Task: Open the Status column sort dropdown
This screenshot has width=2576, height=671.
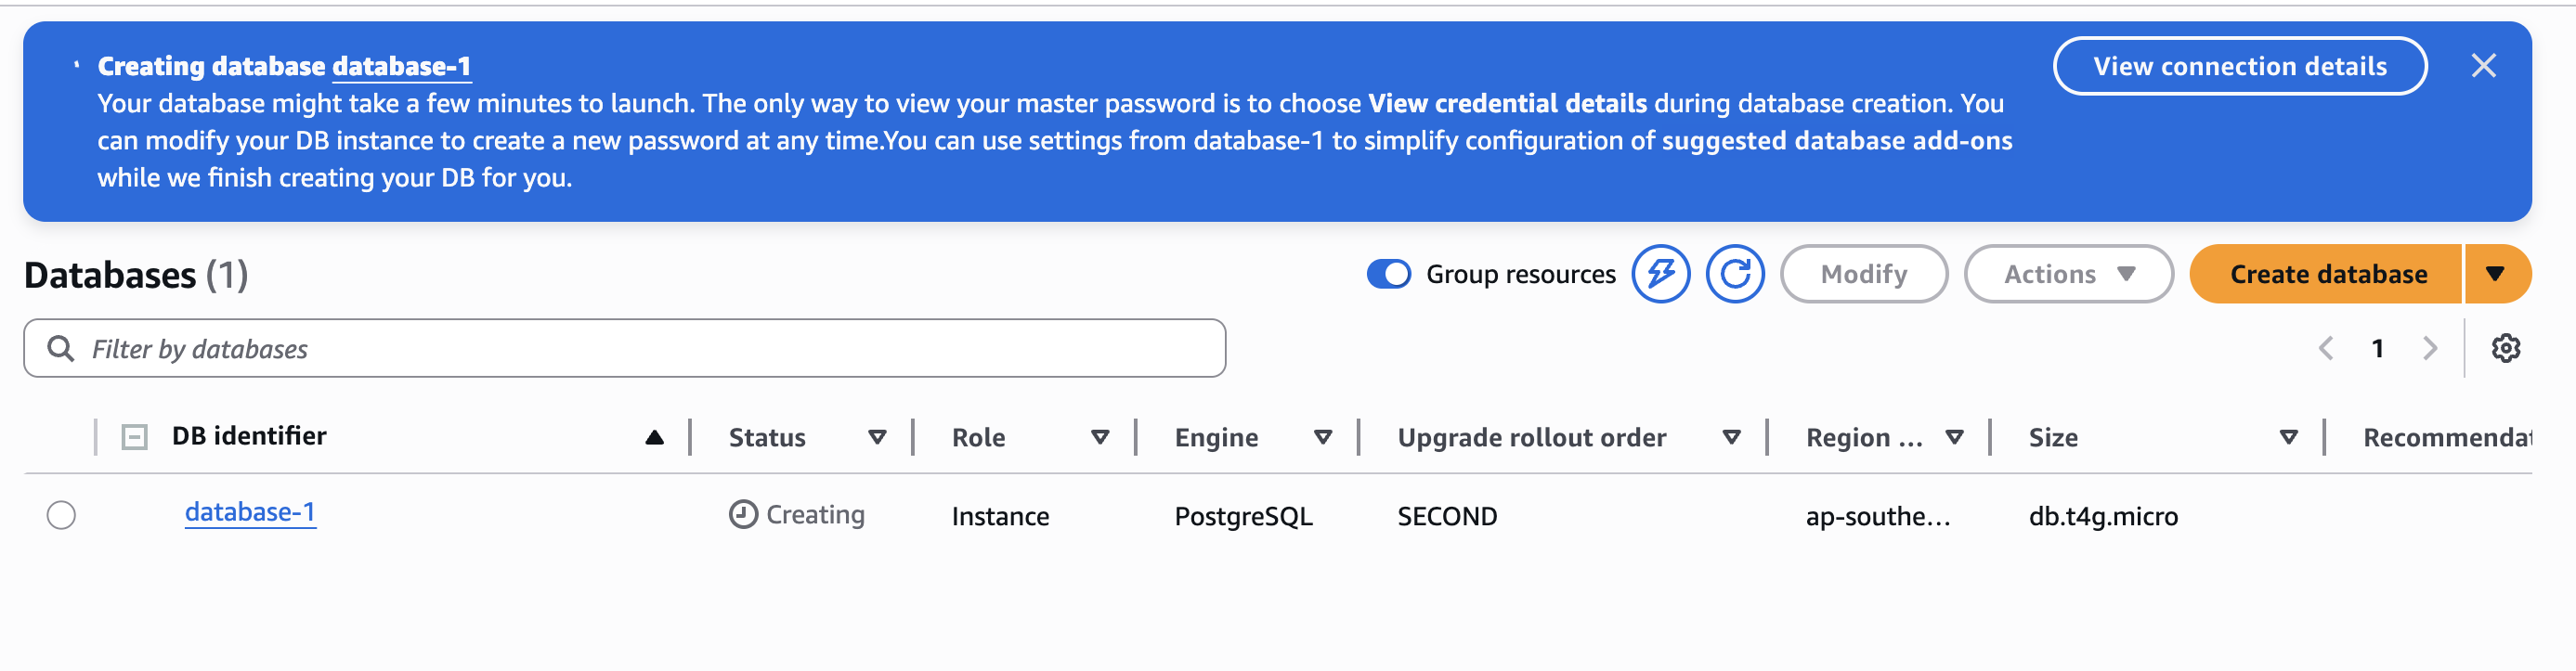Action: [x=877, y=437]
